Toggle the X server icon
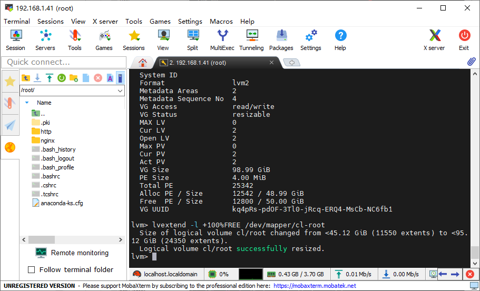The height and width of the screenshot is (291, 480). (434, 40)
